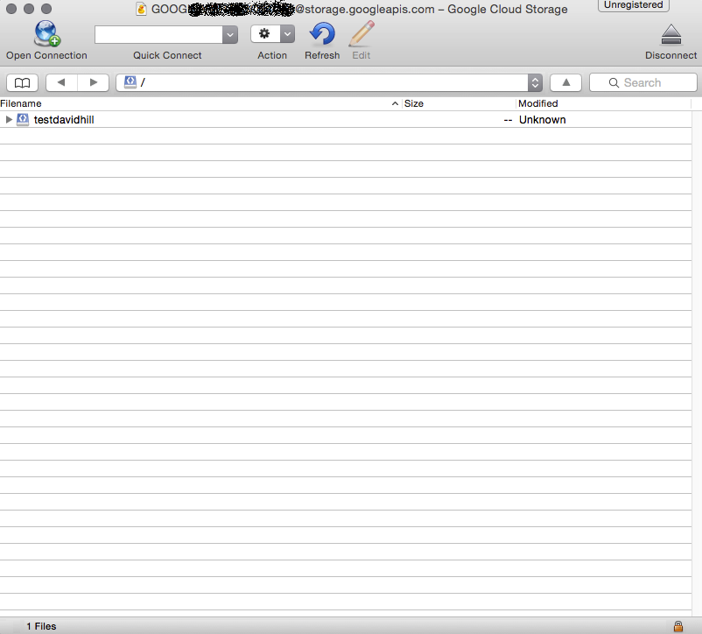
Task: Click the Edit pencil icon
Action: click(x=362, y=33)
